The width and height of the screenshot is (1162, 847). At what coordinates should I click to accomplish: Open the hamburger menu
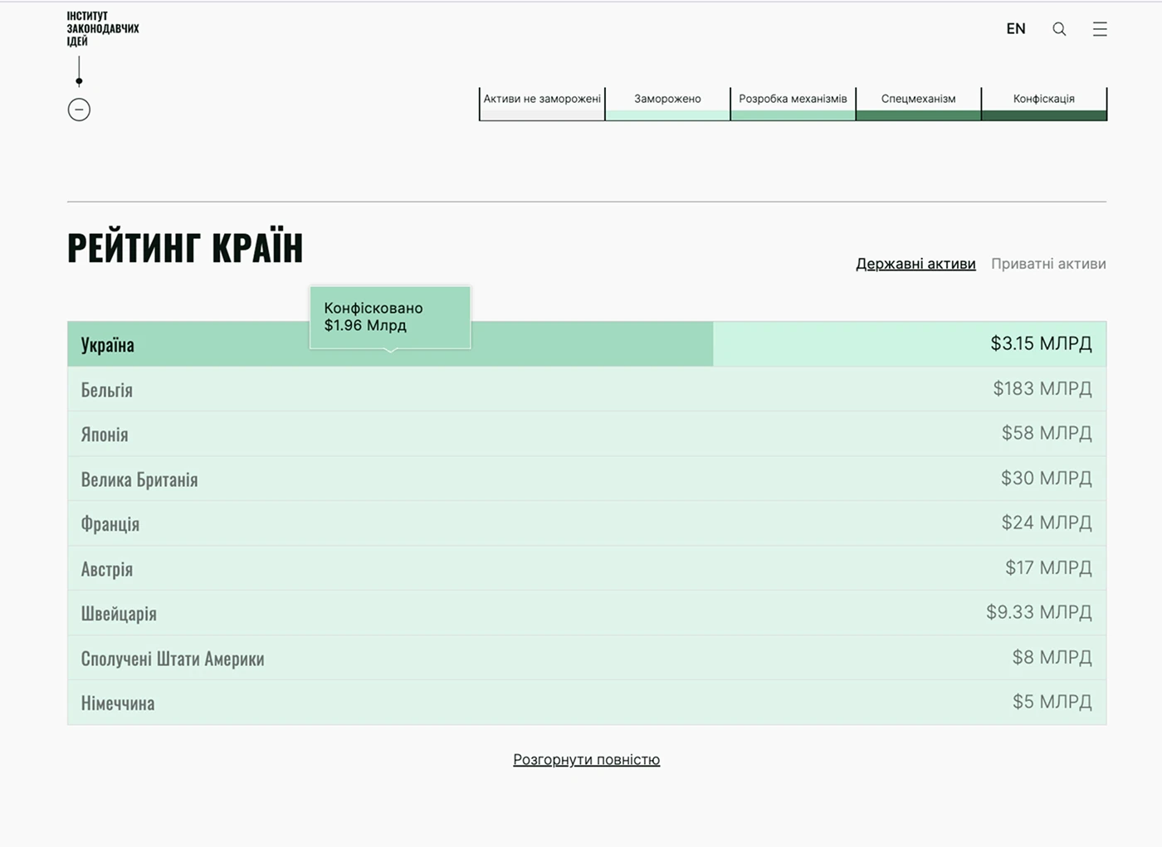pyautogui.click(x=1100, y=29)
